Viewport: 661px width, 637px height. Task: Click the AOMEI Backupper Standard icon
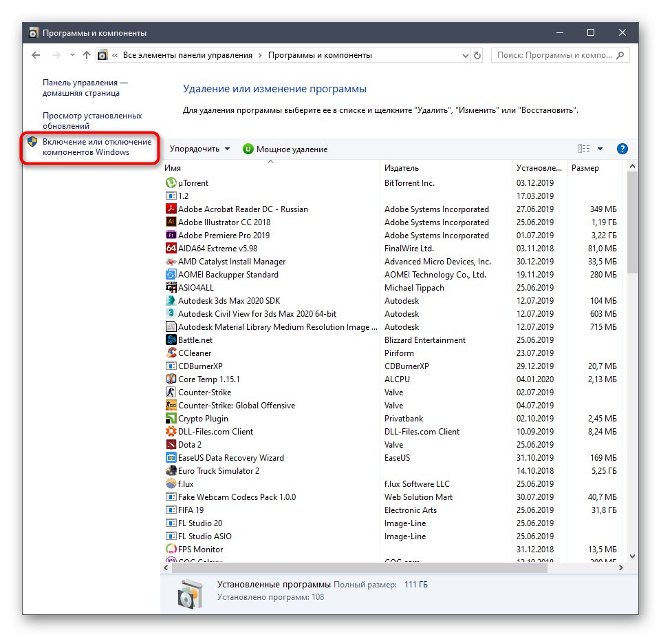click(x=171, y=274)
